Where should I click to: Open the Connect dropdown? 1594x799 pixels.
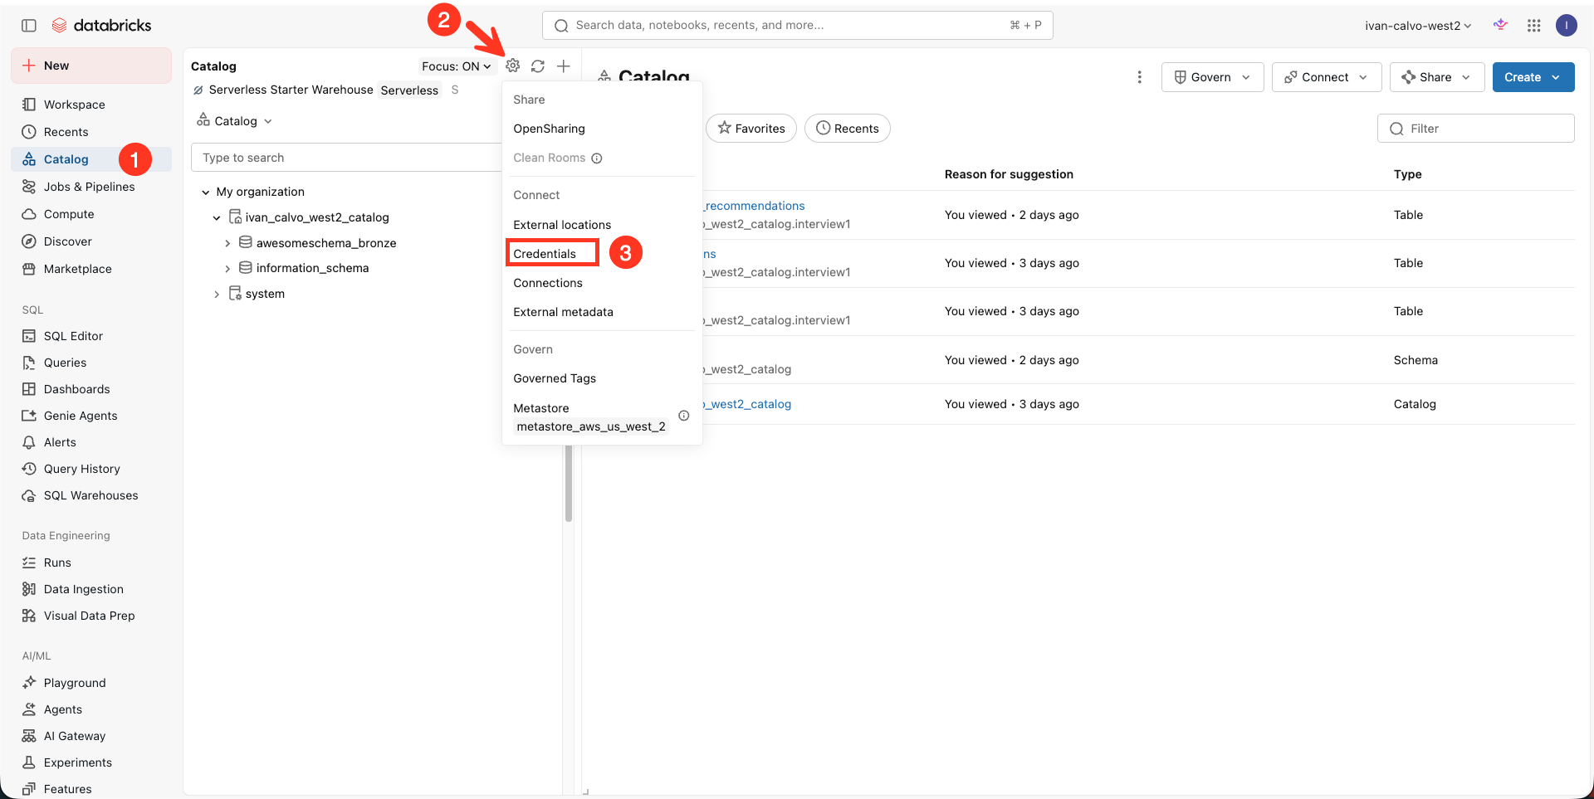(1326, 77)
